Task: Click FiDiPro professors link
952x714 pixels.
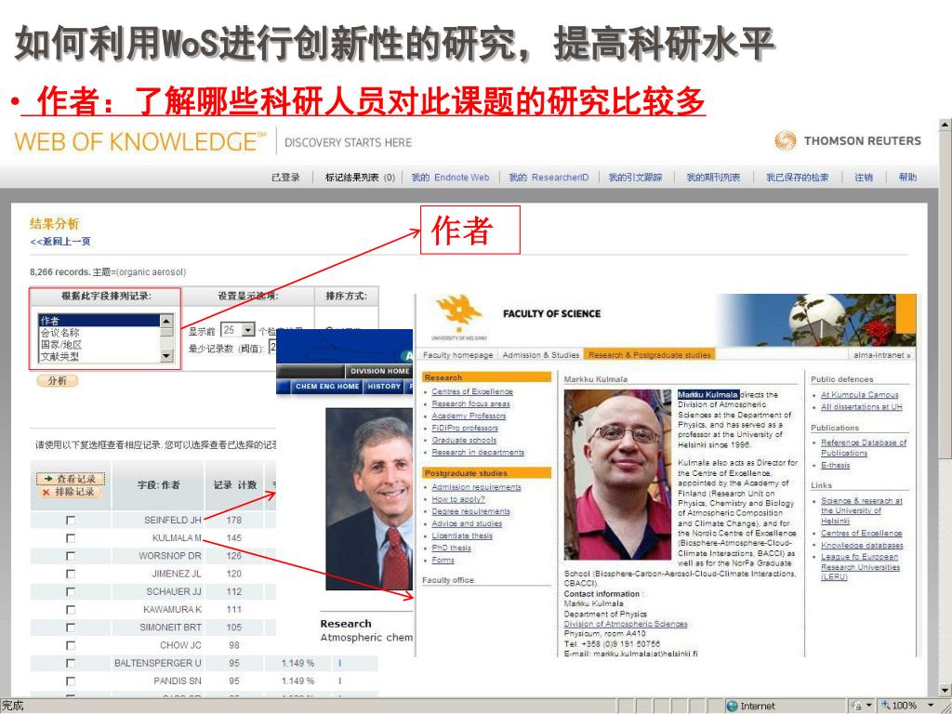Action: pos(465,428)
